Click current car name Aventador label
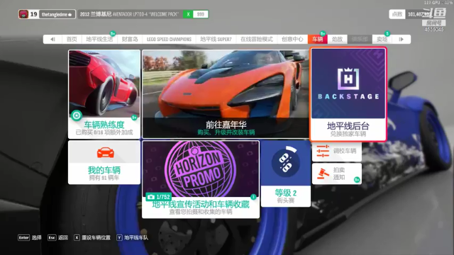This screenshot has width=454, height=255. click(129, 14)
